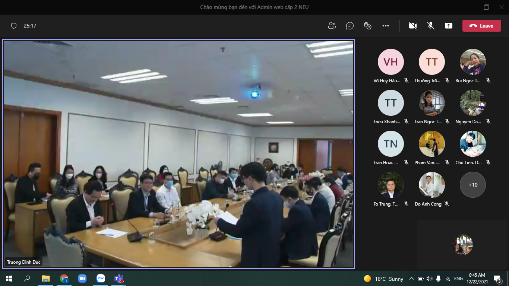Viewport: 509px width, 286px height.
Task: Click the Microsoft Teams taskbar icon
Action: pyautogui.click(x=119, y=278)
